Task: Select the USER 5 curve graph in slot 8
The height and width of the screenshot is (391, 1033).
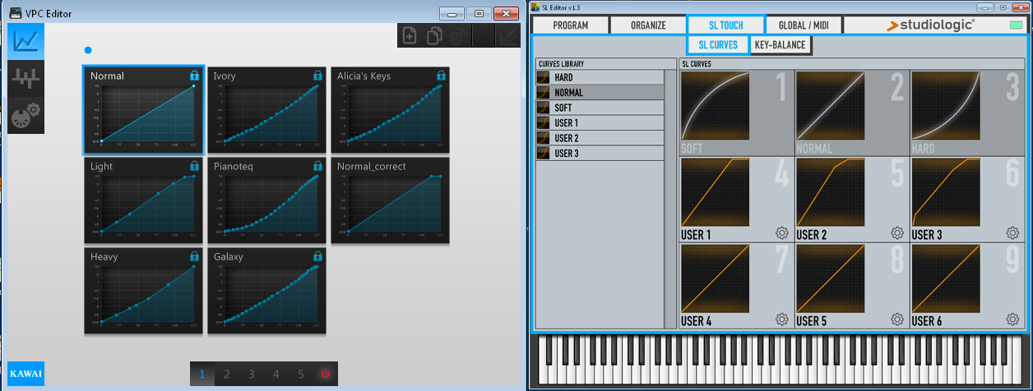Action: [831, 279]
